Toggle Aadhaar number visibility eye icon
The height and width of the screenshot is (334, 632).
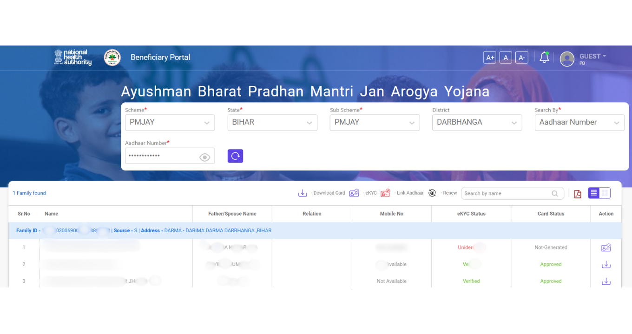click(x=204, y=157)
